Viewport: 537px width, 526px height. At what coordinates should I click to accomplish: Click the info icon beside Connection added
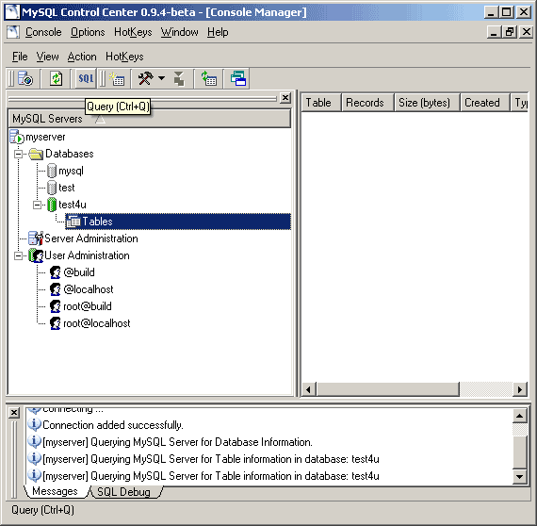34,425
